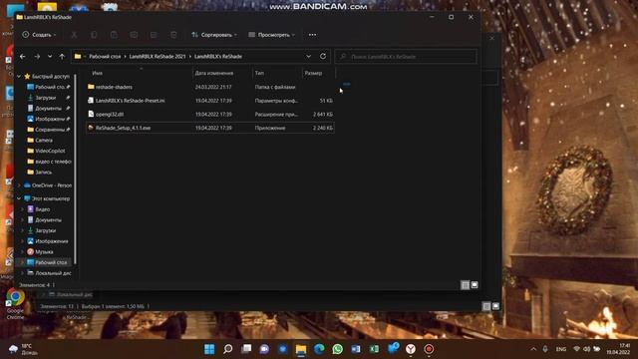This screenshot has height=359, width=638.
Task: Go forward with the right arrow
Action: coord(37,57)
